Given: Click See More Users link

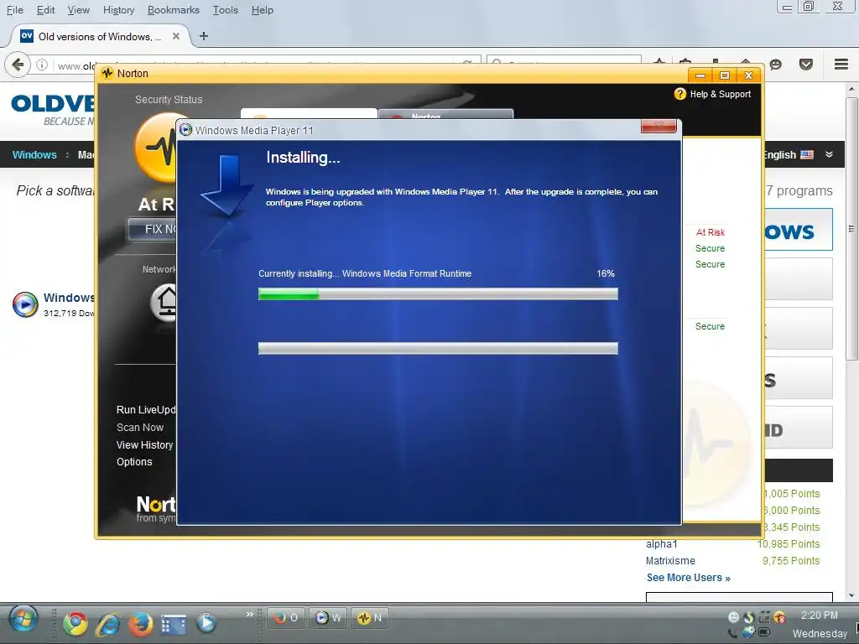Looking at the screenshot, I should pos(688,578).
